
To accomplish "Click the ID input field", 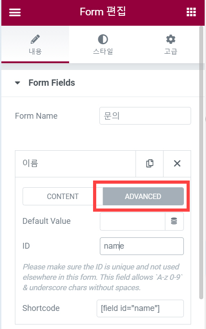I will 142,246.
